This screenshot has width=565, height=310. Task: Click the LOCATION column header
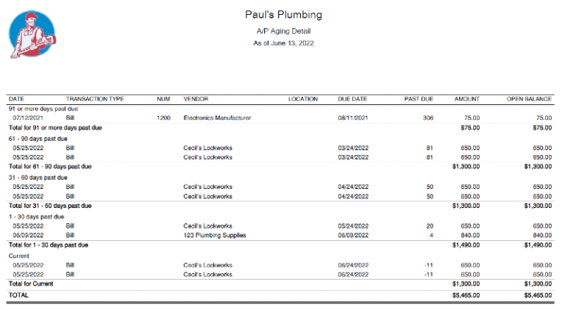303,98
